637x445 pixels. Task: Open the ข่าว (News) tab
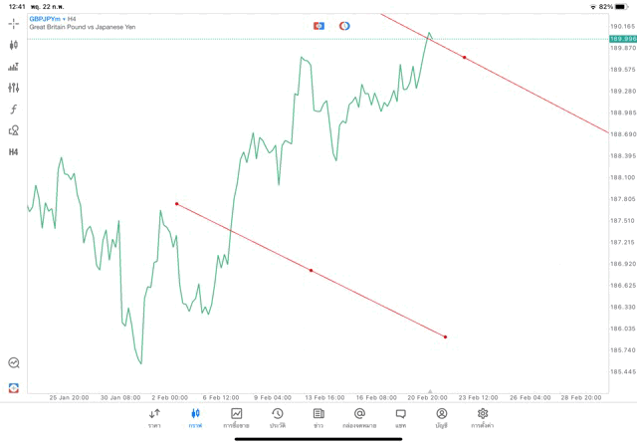click(318, 417)
